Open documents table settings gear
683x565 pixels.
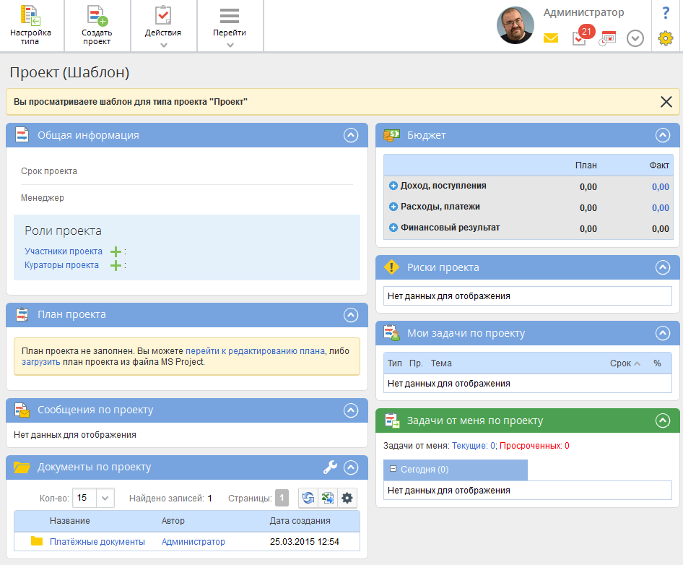347,498
